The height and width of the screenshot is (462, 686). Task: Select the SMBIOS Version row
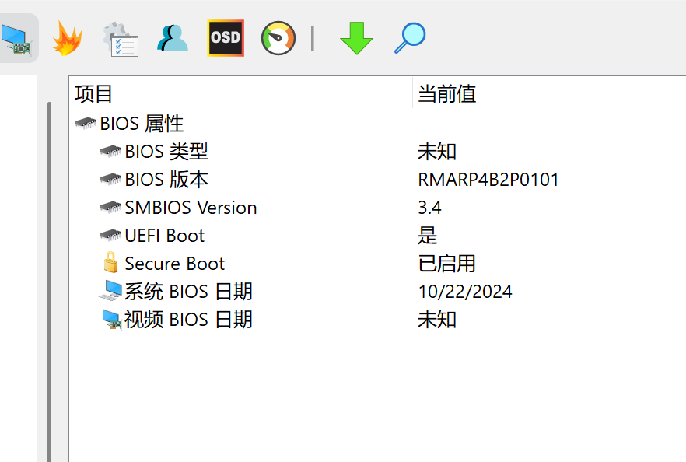(378, 208)
